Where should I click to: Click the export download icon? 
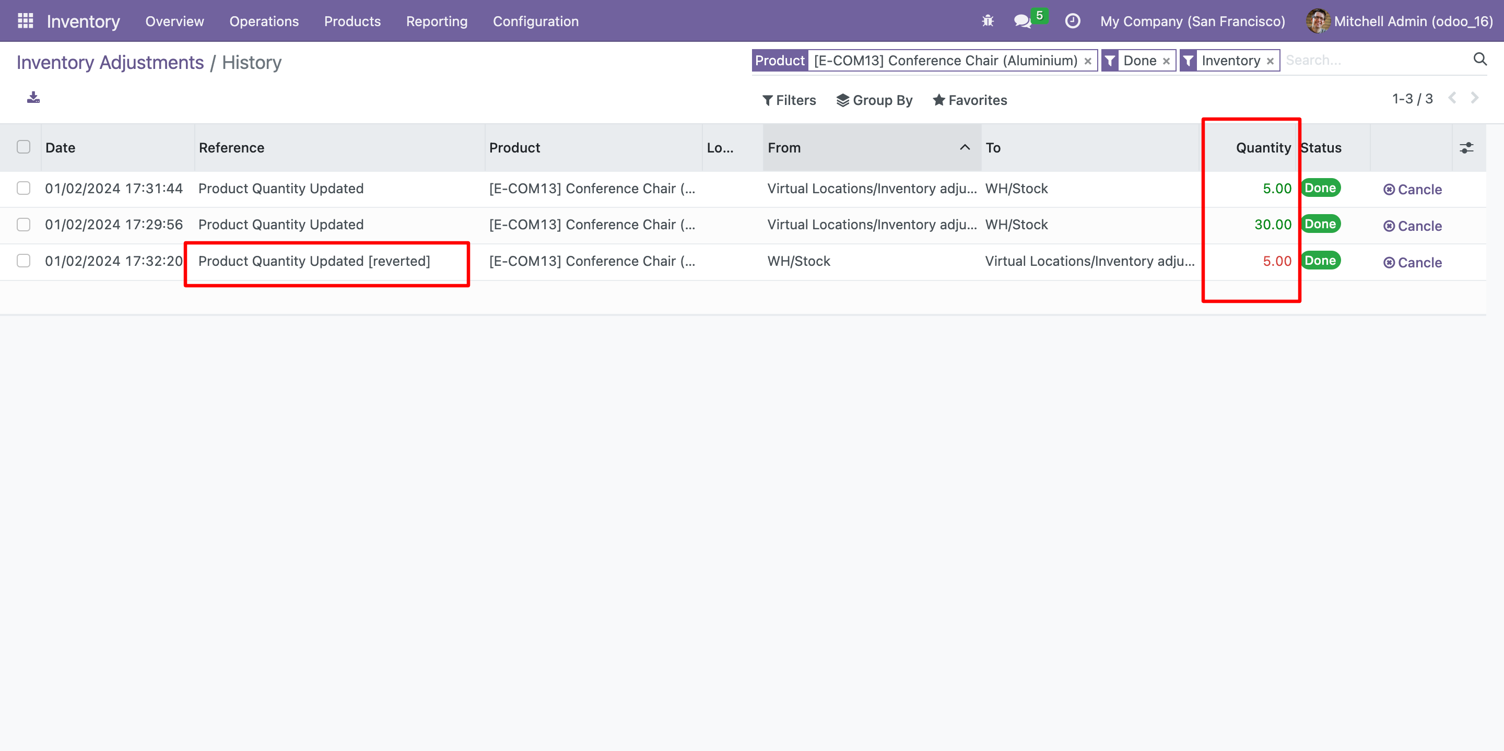pos(33,98)
